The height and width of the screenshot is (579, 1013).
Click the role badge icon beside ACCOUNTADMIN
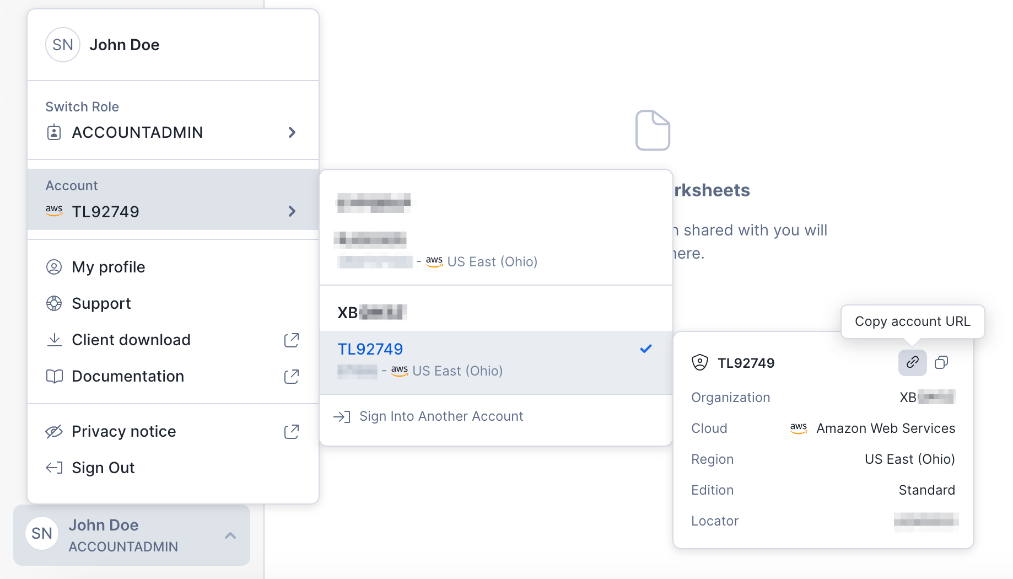click(54, 132)
